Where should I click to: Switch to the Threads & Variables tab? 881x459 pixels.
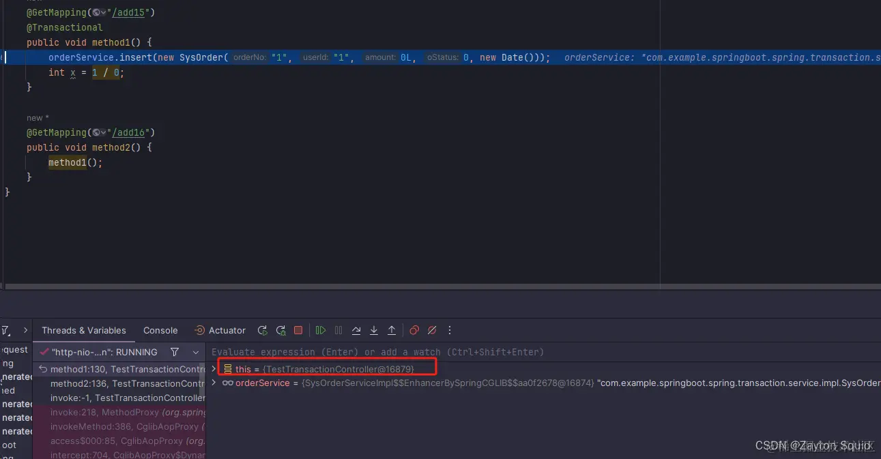84,330
